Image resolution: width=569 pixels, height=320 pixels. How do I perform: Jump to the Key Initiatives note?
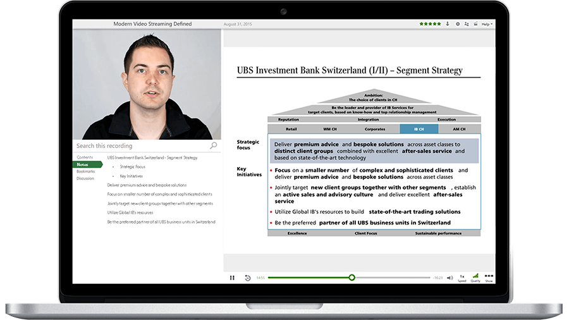pyautogui.click(x=131, y=176)
